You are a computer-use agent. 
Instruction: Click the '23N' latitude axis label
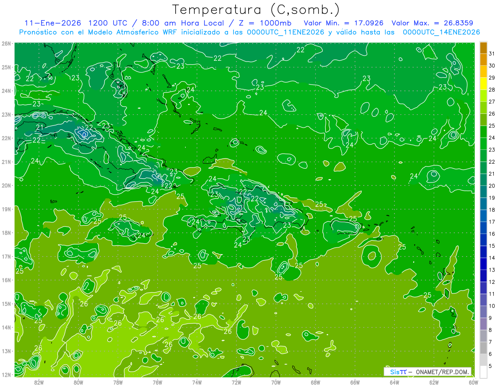[x=6, y=115]
